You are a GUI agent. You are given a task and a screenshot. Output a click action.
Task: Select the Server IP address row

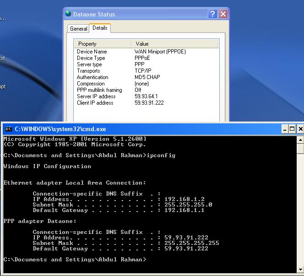coord(147,96)
